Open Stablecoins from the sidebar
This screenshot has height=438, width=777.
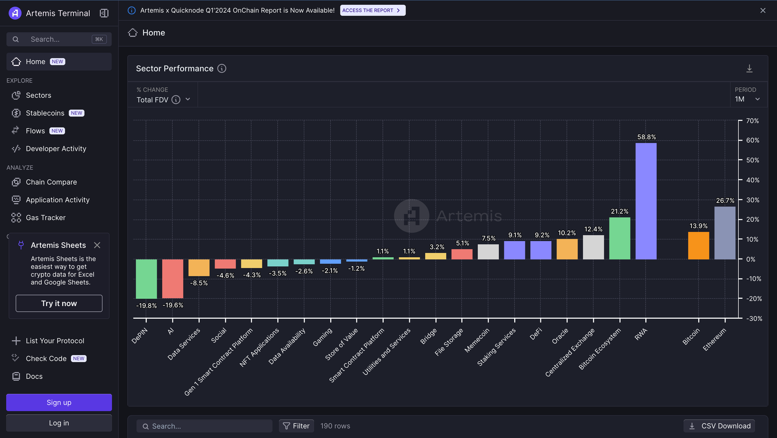pyautogui.click(x=45, y=113)
